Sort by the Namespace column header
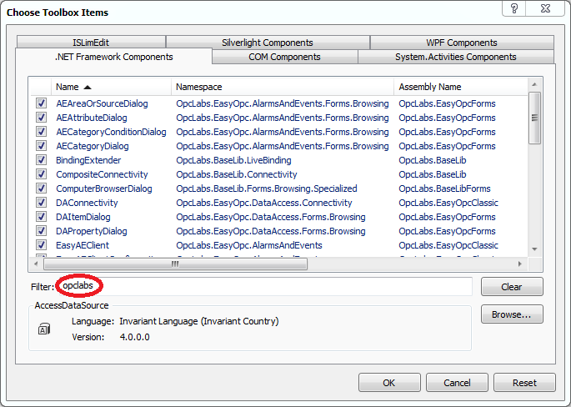Screen dimensions: 571x407 (283, 87)
